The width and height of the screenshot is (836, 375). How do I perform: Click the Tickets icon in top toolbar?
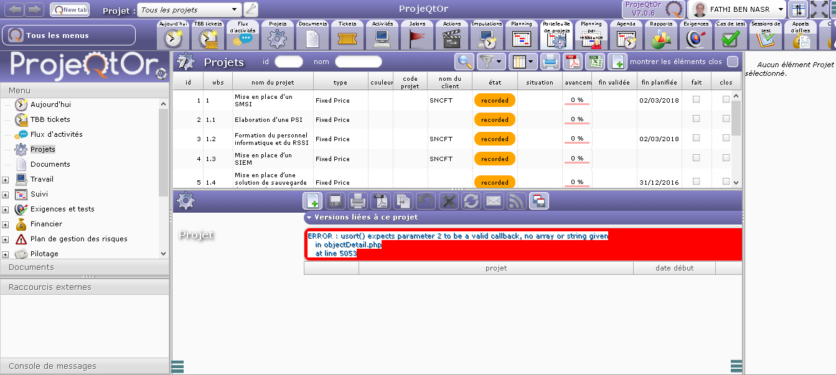pyautogui.click(x=347, y=39)
